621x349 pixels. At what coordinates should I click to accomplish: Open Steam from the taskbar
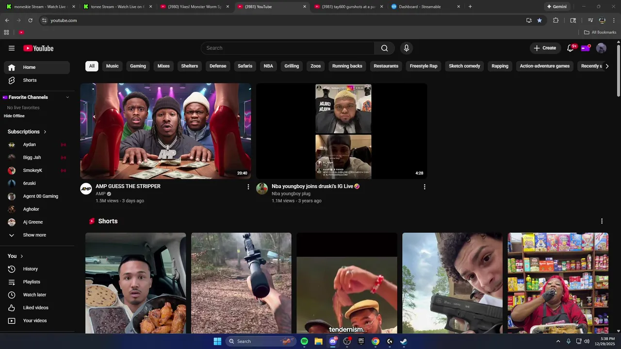(403, 341)
